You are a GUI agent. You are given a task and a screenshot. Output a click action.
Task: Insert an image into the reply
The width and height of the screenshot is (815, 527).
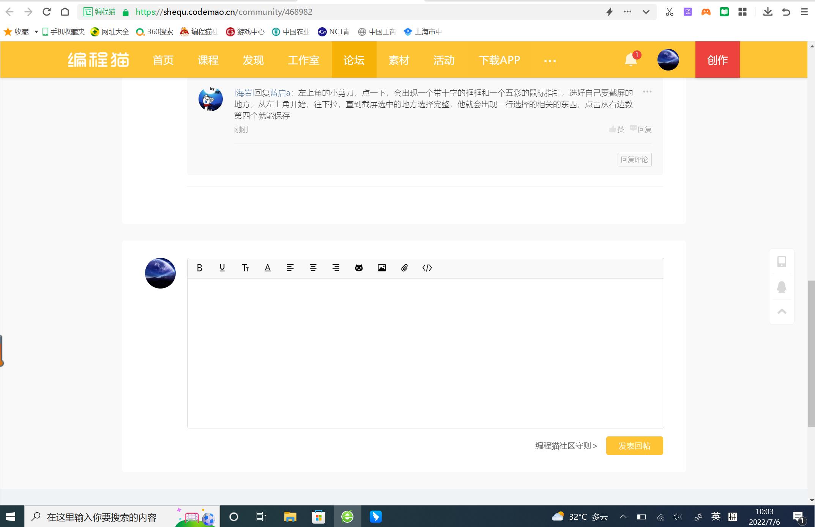pyautogui.click(x=382, y=268)
